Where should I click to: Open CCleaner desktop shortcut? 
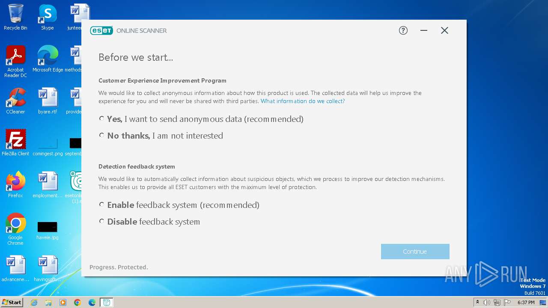[x=15, y=101]
